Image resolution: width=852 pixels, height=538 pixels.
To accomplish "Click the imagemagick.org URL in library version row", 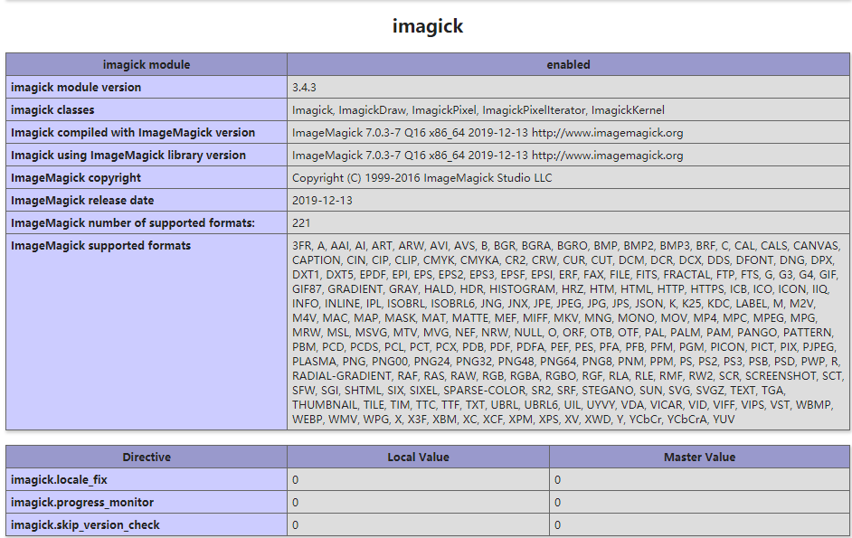I will (x=608, y=156).
